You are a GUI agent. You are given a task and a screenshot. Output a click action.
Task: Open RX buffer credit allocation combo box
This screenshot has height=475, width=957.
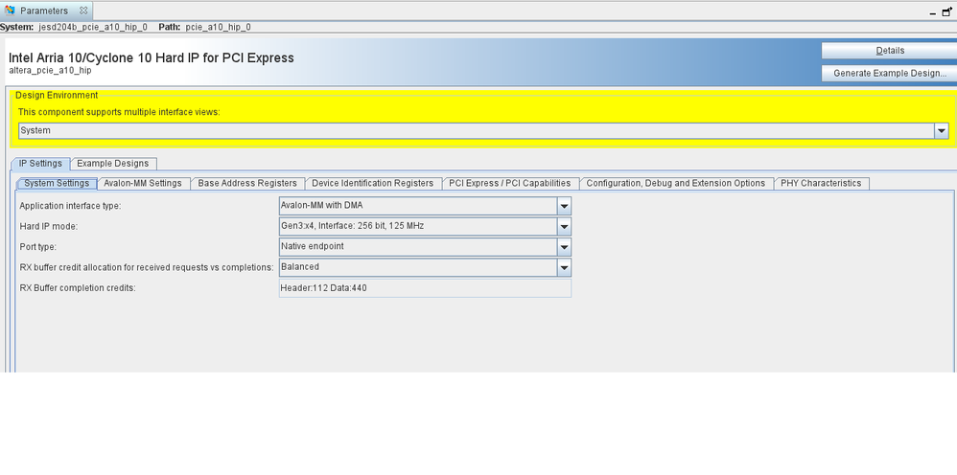425,267
